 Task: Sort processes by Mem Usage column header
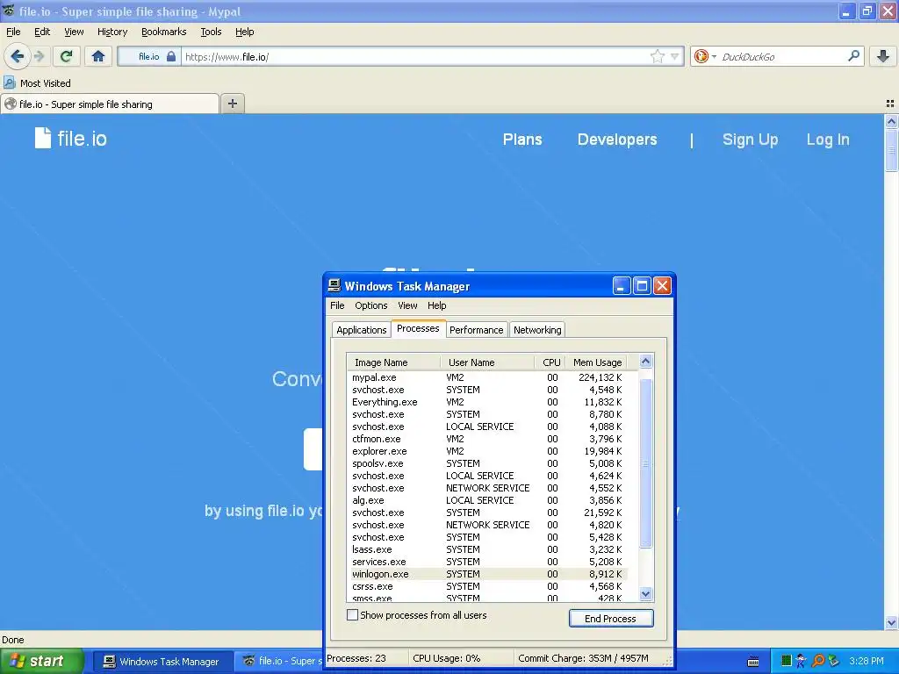(597, 362)
